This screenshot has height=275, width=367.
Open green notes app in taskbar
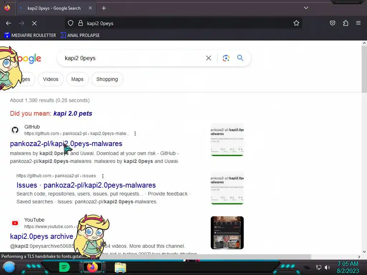(x=65, y=267)
